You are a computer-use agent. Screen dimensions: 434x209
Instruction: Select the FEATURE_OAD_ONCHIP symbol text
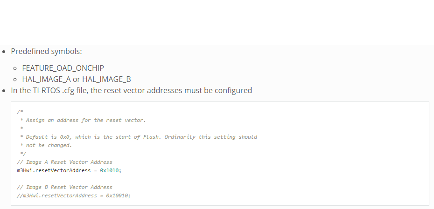pos(63,68)
